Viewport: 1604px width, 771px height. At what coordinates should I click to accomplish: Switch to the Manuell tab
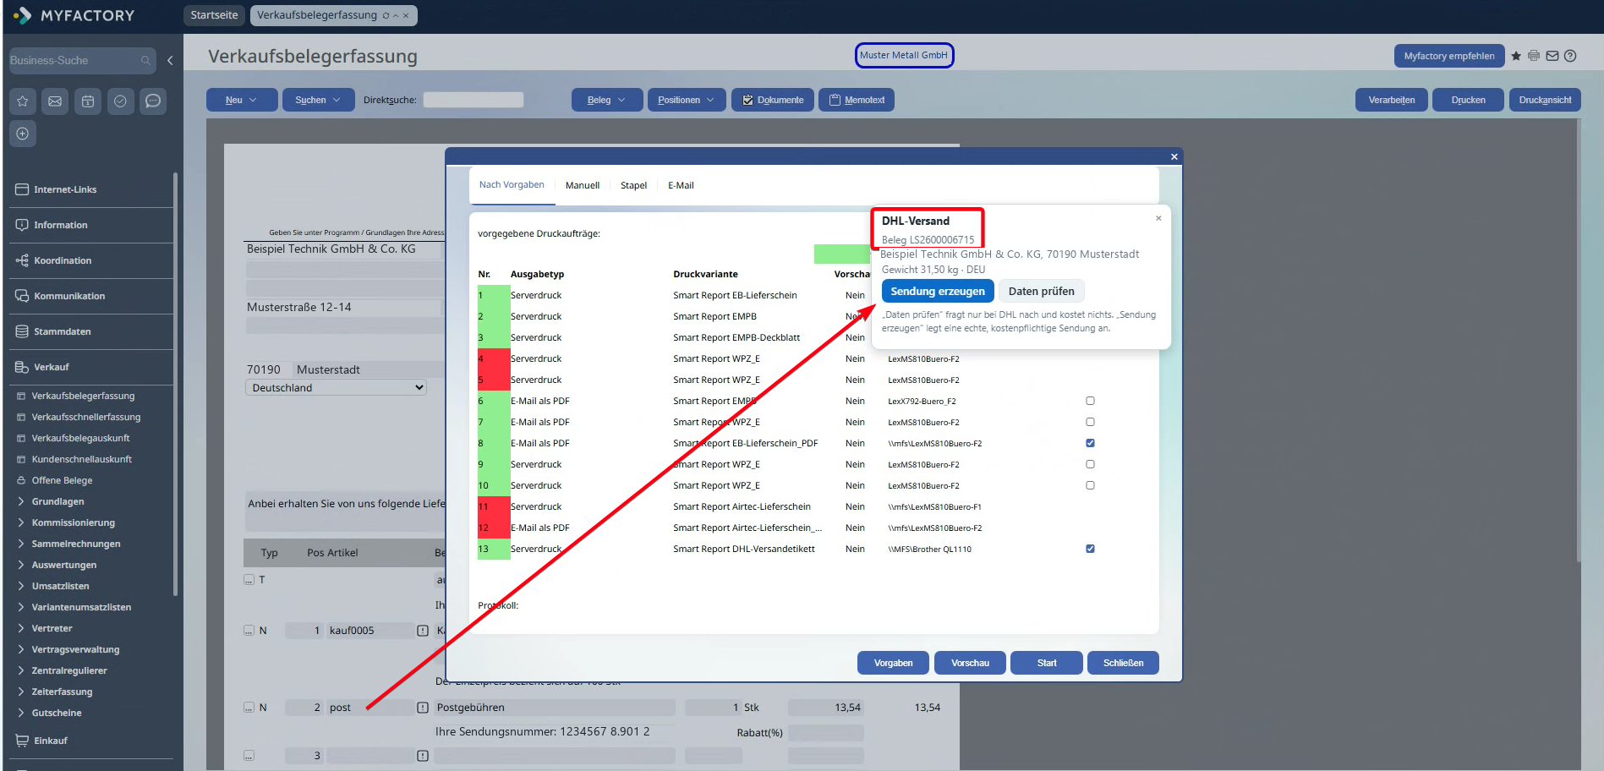coord(583,185)
